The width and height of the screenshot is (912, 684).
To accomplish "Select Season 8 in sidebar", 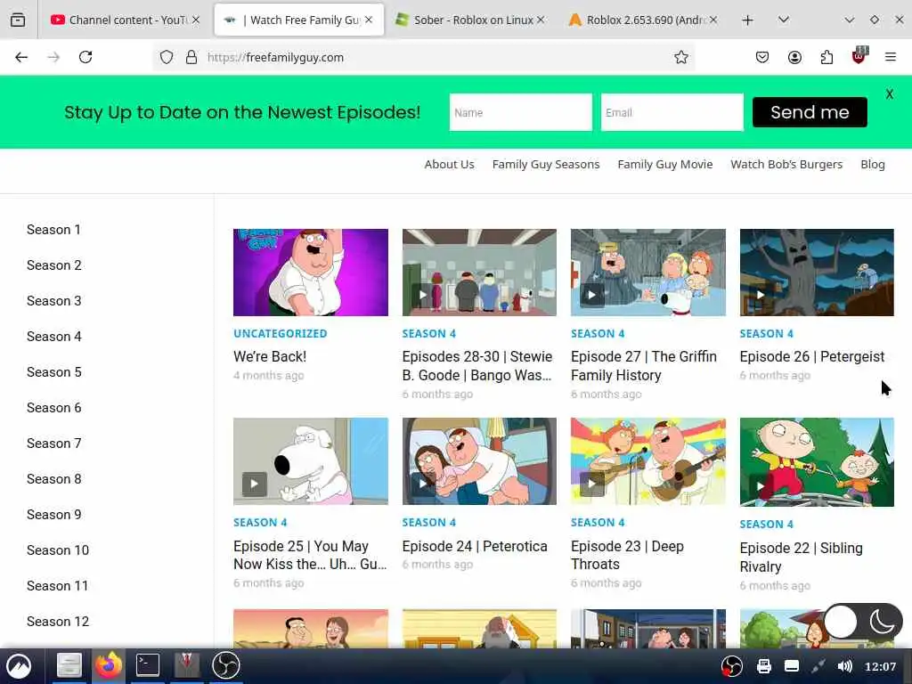I will pos(54,478).
